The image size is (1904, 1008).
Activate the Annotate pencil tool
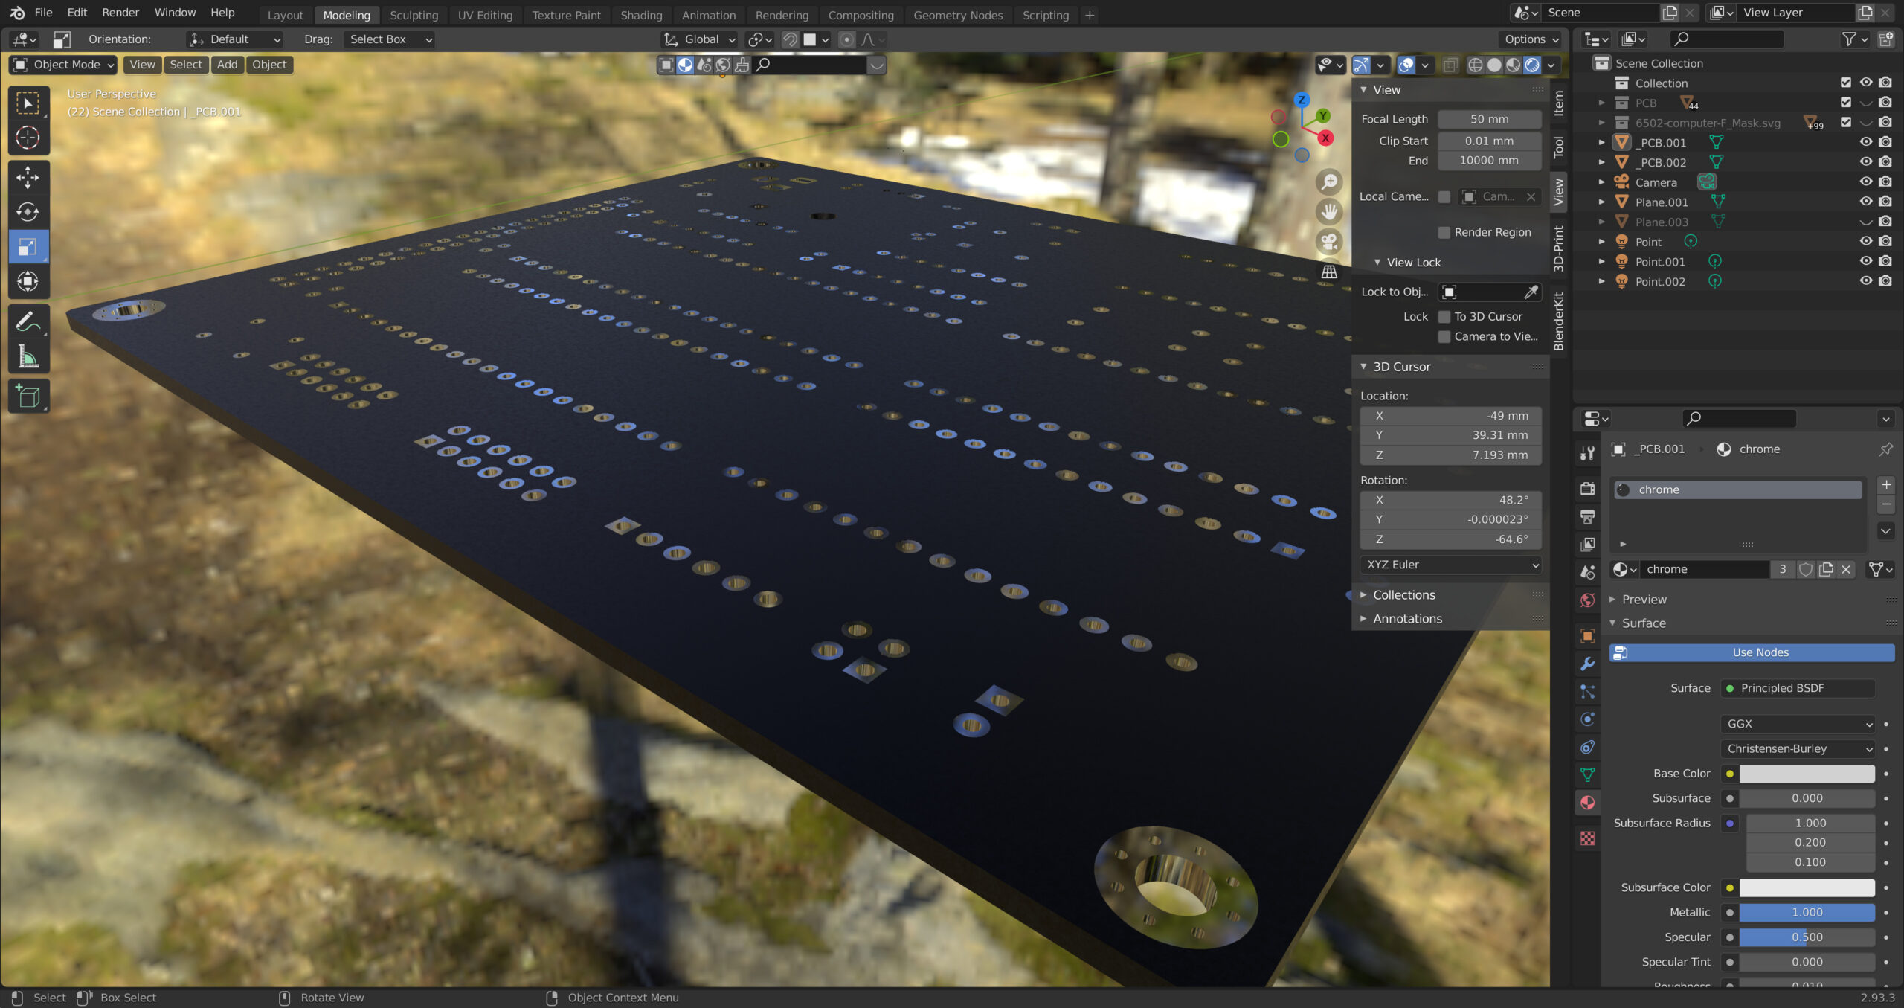click(x=28, y=321)
